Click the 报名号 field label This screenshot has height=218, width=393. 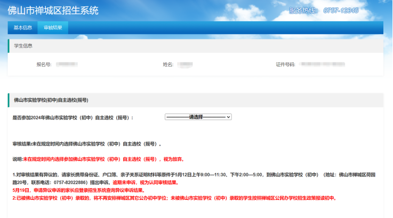click(44, 64)
